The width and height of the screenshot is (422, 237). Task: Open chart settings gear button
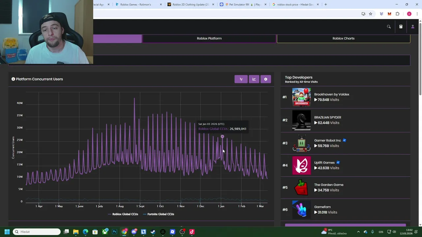pyautogui.click(x=266, y=79)
